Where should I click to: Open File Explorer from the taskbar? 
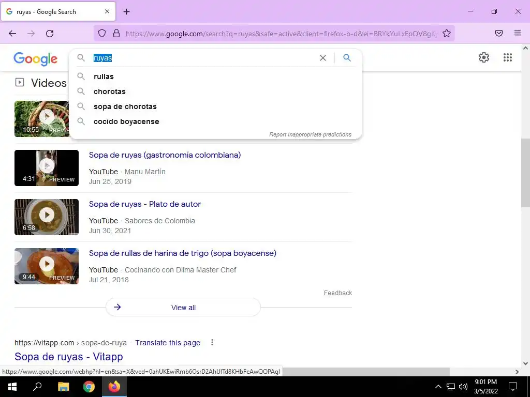pos(63,387)
